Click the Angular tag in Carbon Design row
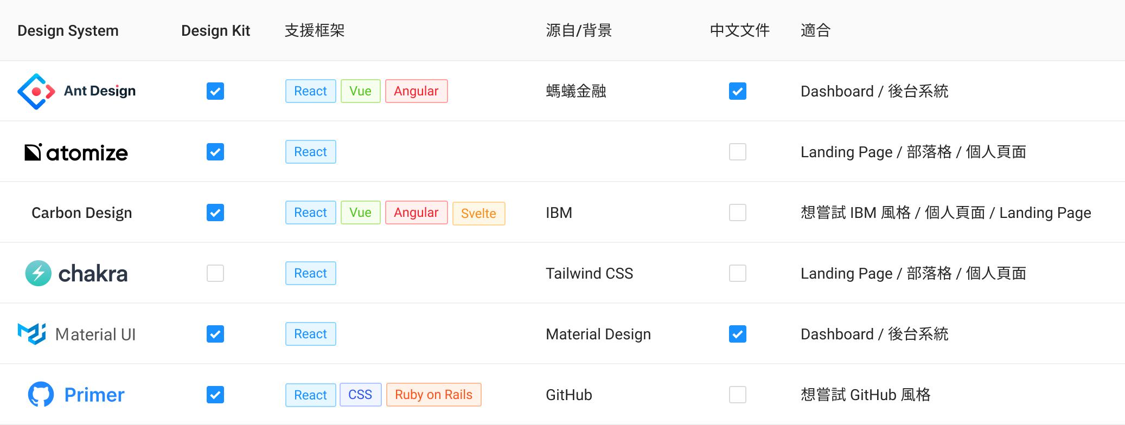Screen dimensions: 1125x425 [416, 212]
